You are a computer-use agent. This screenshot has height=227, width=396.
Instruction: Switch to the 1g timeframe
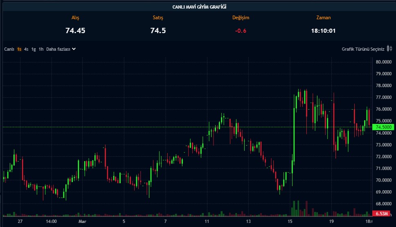pyautogui.click(x=34, y=49)
